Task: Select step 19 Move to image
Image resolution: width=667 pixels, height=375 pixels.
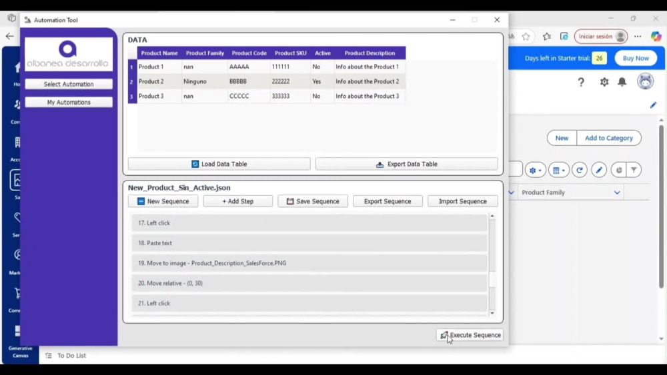Action: (x=309, y=263)
